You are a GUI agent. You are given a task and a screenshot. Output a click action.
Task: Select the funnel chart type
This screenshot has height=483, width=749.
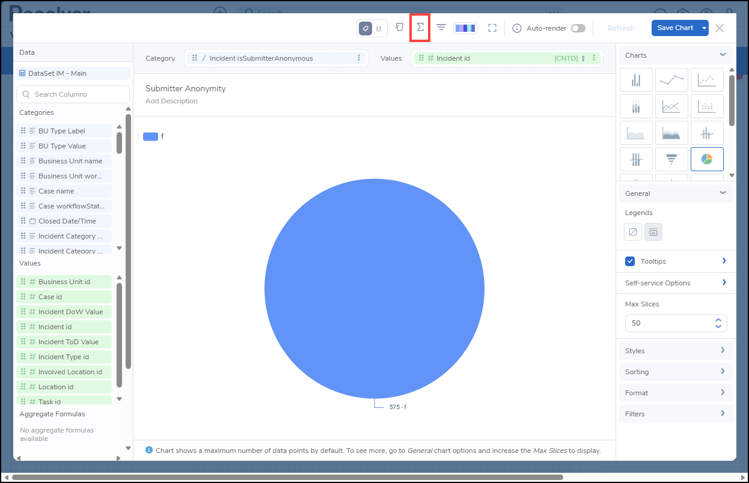pyautogui.click(x=671, y=159)
